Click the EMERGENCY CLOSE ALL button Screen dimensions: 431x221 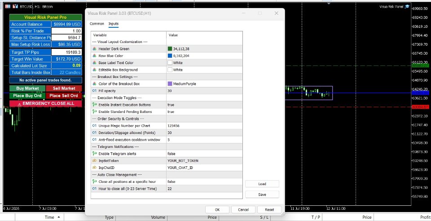point(46,104)
